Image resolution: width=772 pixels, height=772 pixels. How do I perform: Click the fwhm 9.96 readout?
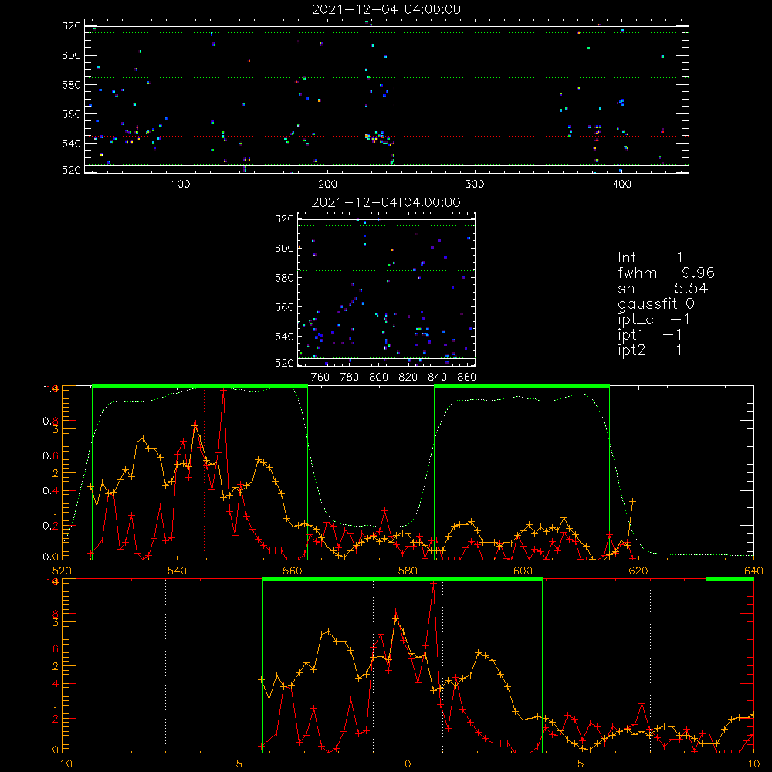coord(666,273)
